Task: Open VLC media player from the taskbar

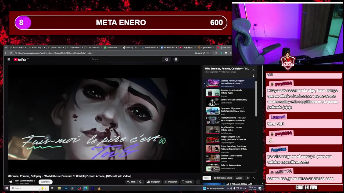Action: (99, 188)
